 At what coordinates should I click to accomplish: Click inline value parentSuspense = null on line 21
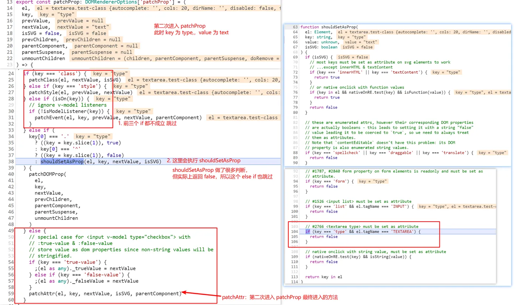[x=102, y=52]
